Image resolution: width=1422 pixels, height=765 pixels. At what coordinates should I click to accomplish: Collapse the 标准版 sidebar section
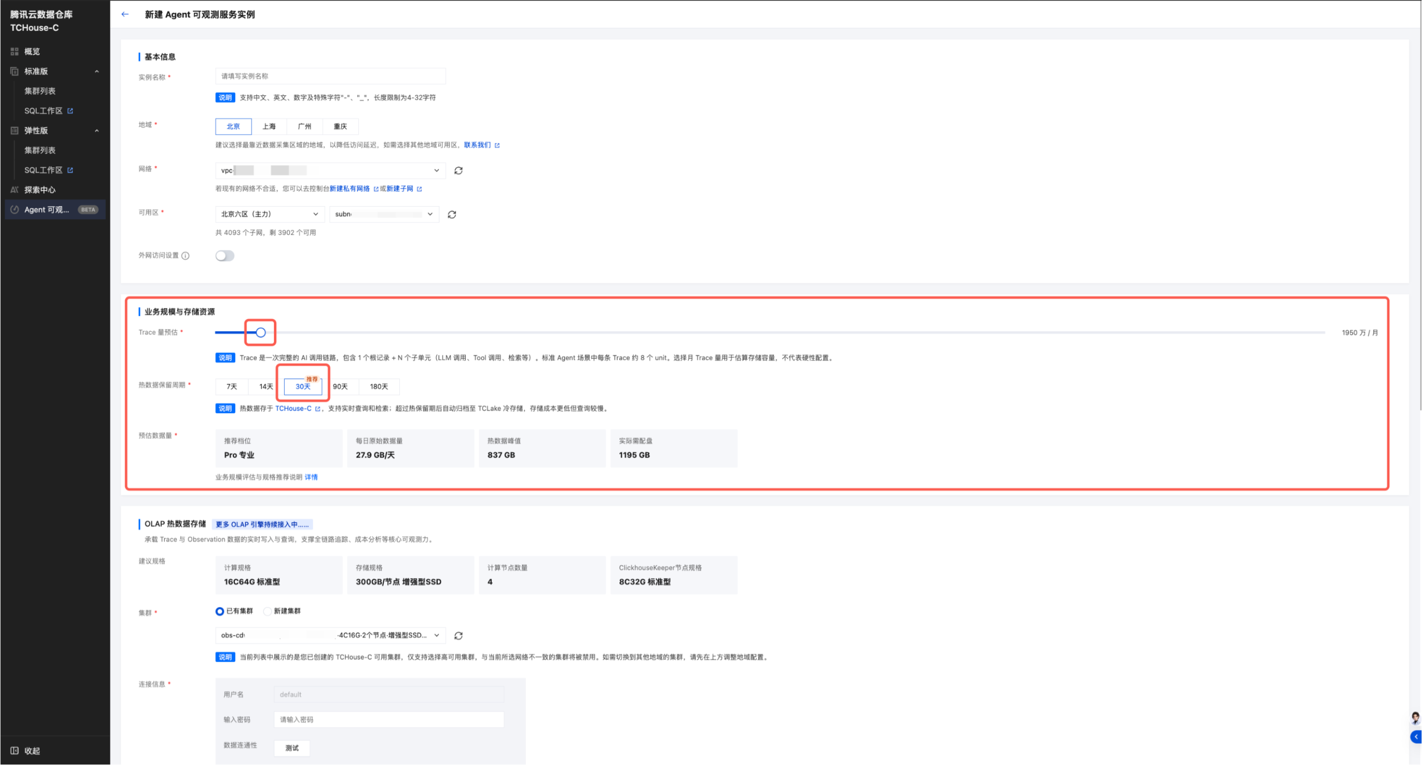coord(97,71)
